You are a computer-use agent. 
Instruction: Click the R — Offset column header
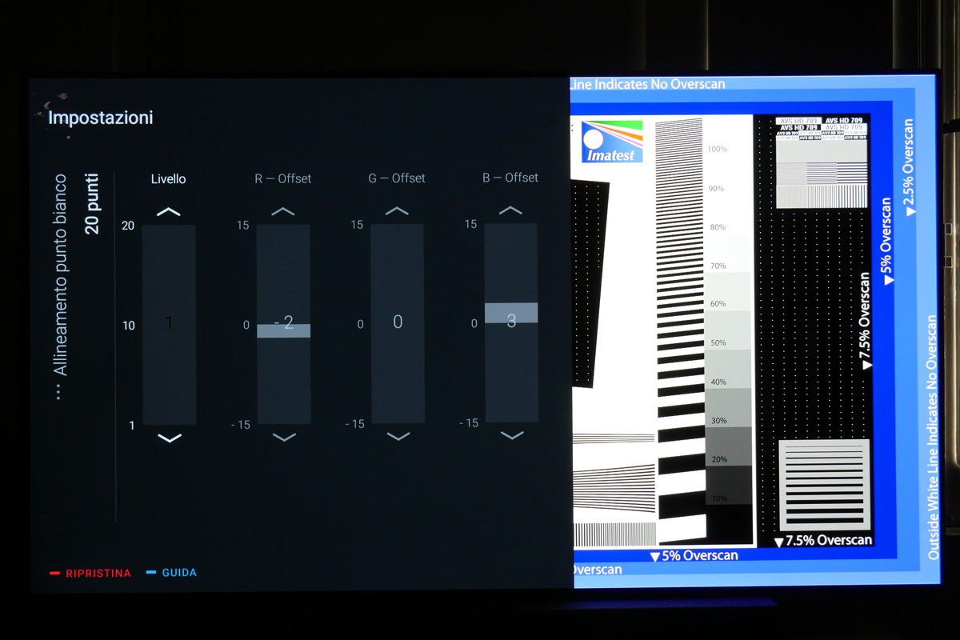[x=283, y=178]
